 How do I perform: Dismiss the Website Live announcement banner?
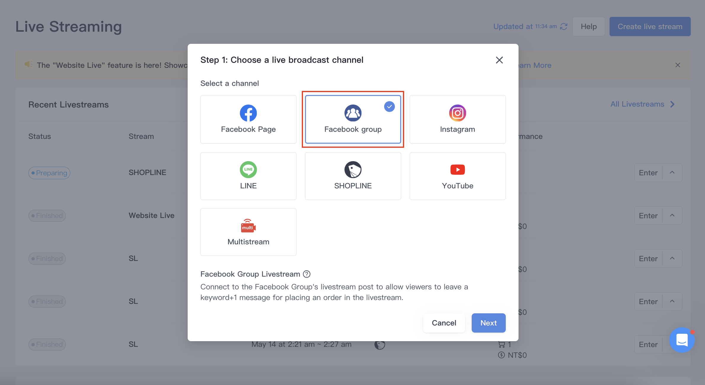tap(678, 65)
